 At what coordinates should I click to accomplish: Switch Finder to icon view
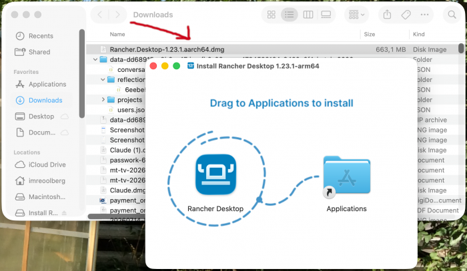tap(272, 15)
